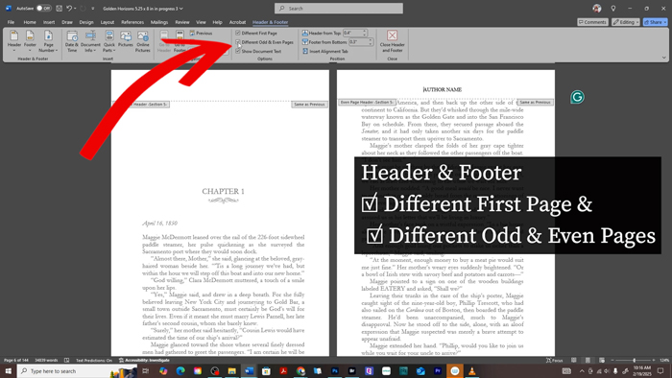Open the Editing mode dropdown

626,22
